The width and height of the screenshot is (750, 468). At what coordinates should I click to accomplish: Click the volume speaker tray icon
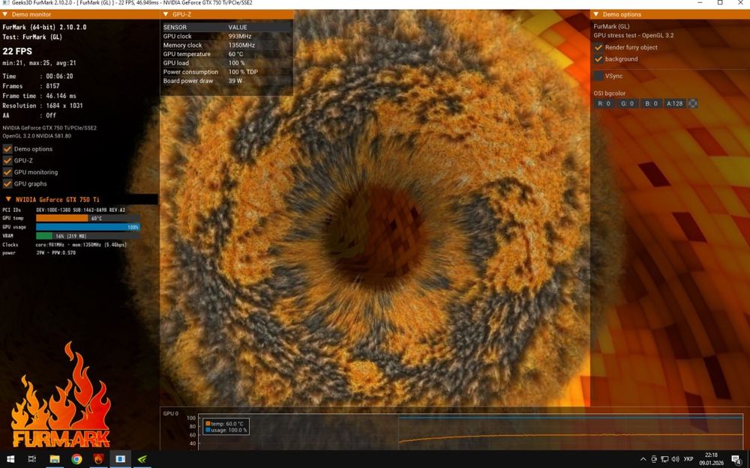click(x=676, y=460)
